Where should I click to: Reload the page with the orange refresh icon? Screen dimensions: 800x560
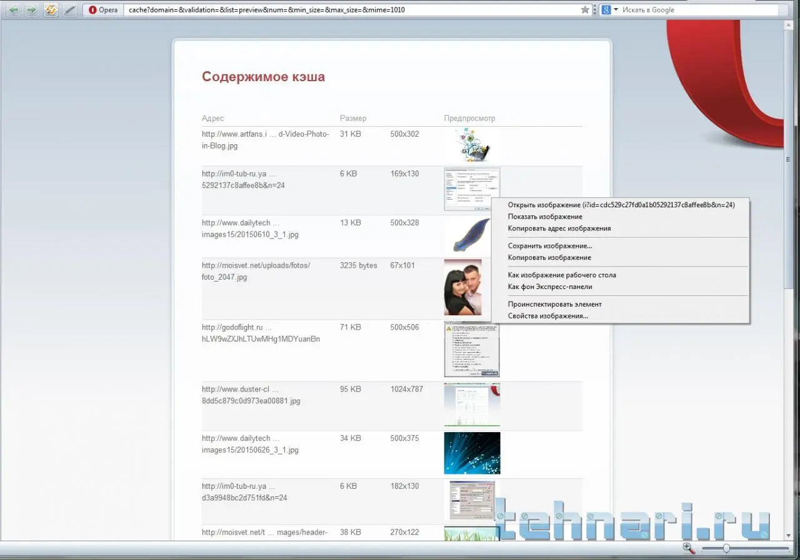click(51, 10)
